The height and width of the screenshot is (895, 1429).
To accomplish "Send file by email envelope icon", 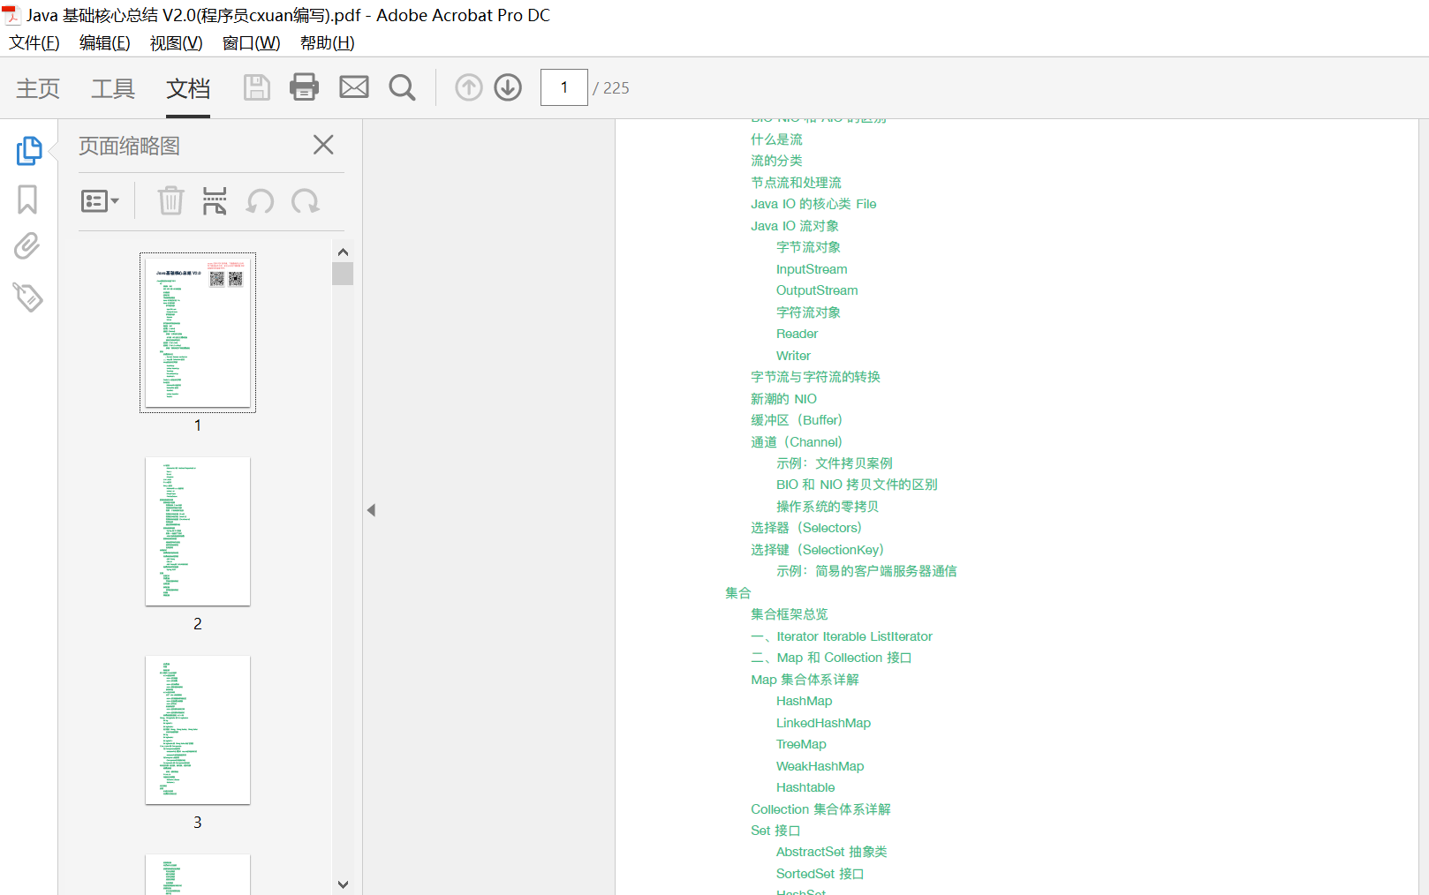I will pos(354,86).
